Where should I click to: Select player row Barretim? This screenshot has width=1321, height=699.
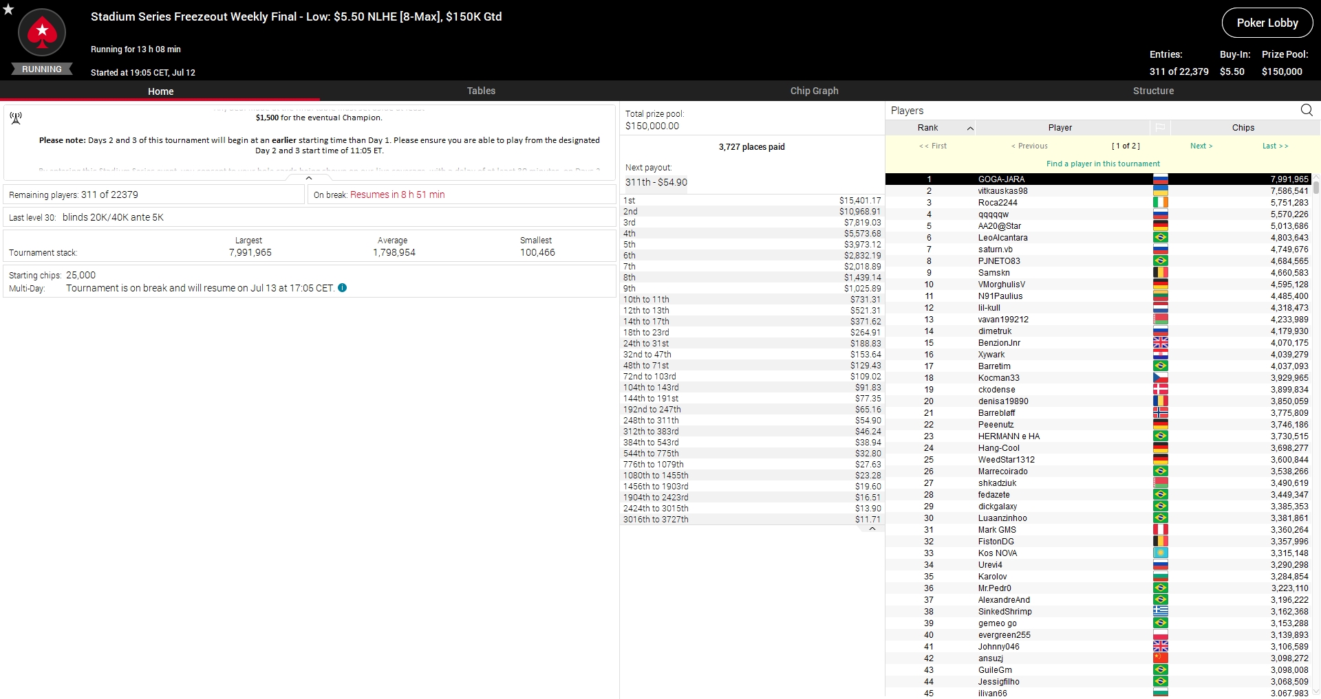(x=1098, y=366)
